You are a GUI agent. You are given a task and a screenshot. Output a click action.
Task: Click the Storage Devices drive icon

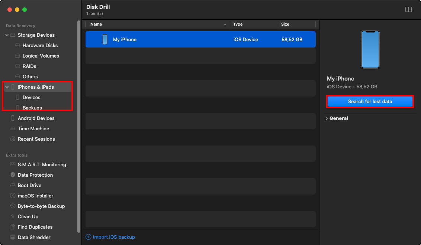(x=13, y=35)
